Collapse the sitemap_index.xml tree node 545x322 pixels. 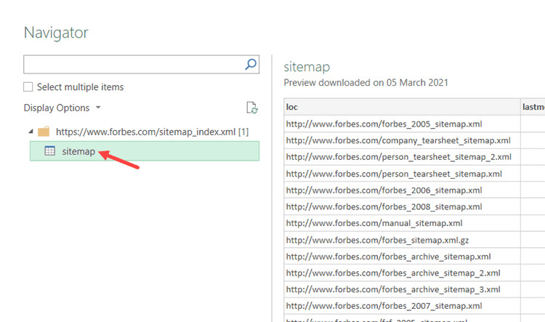(30, 132)
